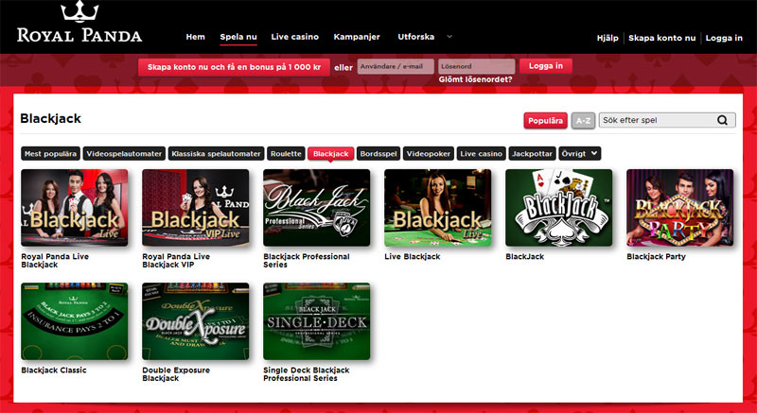The image size is (757, 413).
Task: Click the Blackjack page heading
Action: 51,118
